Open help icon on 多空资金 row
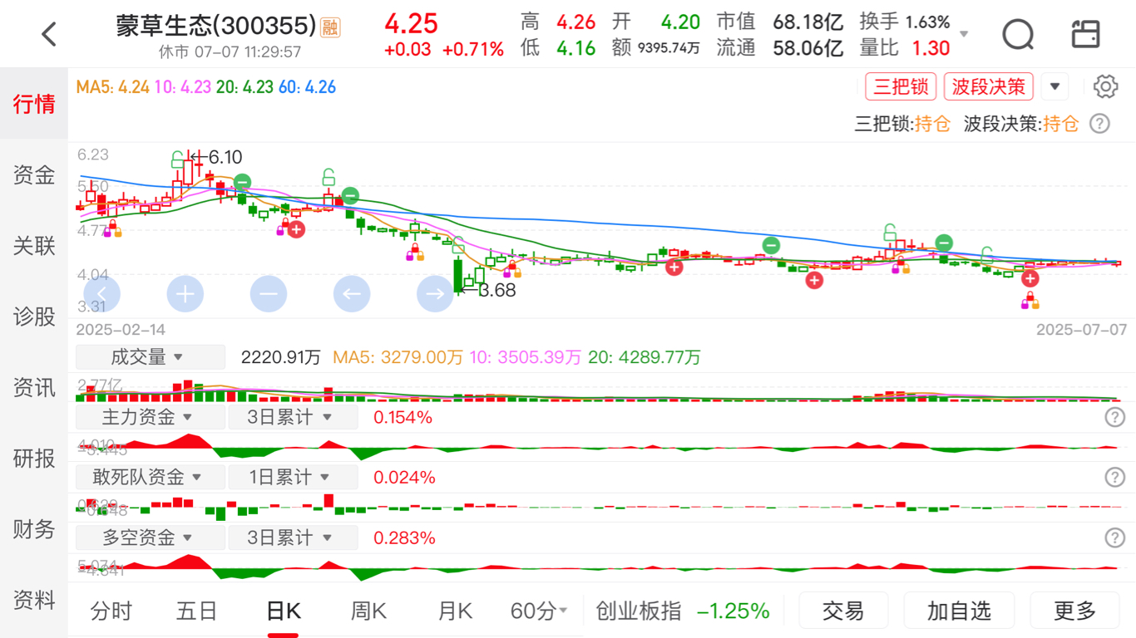 point(1114,537)
